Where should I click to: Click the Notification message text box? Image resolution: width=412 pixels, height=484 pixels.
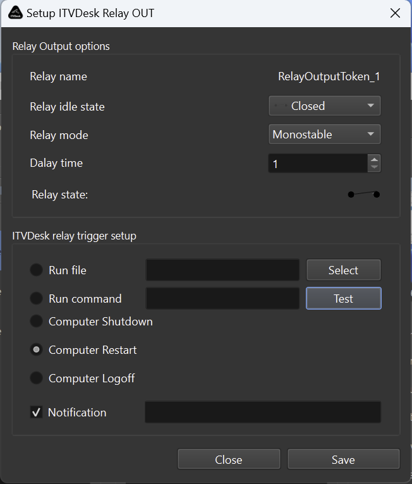coord(262,412)
